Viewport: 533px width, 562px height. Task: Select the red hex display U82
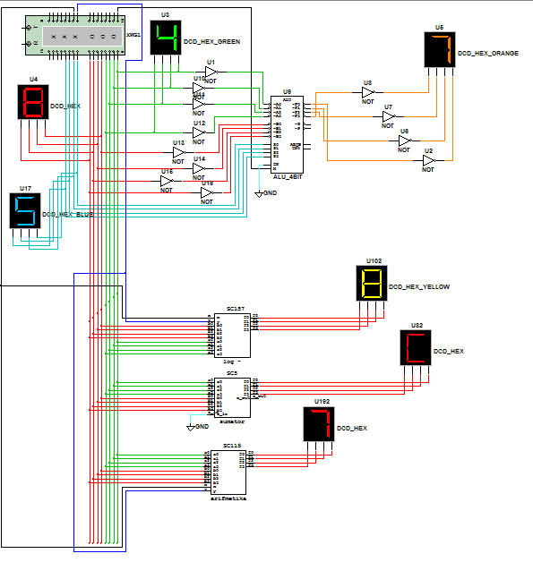416,347
